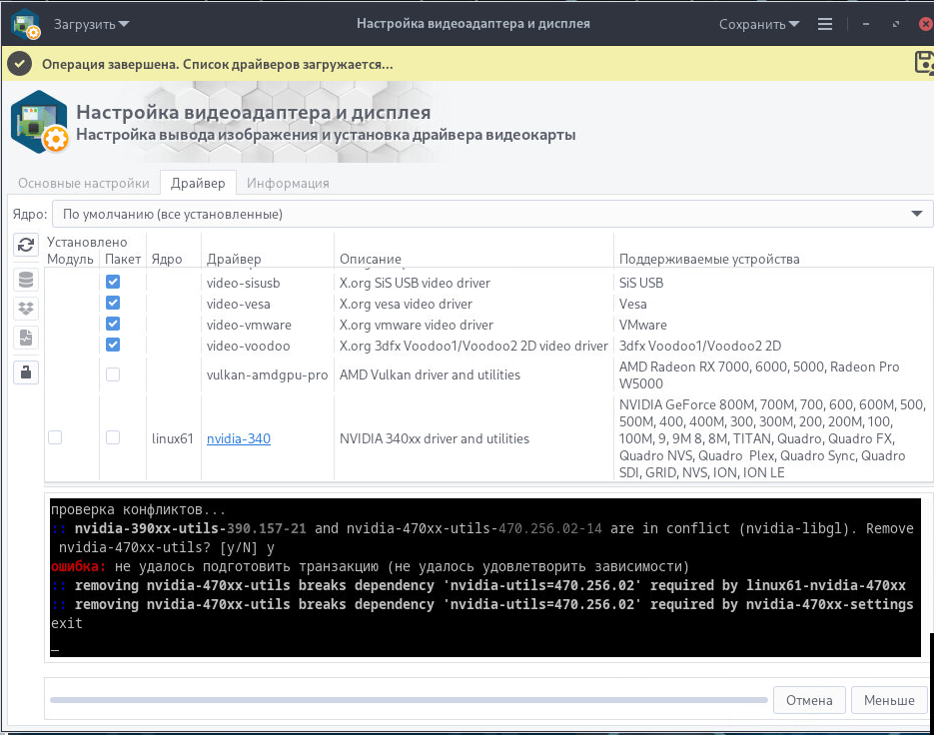Click the Отмена button

(x=809, y=700)
